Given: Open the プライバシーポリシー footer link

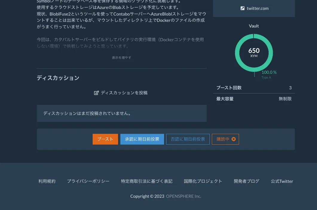Looking at the screenshot, I should pos(88,181).
